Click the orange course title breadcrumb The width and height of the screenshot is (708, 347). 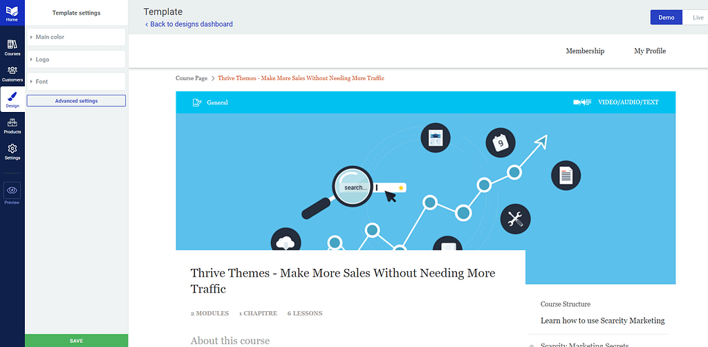pos(301,78)
